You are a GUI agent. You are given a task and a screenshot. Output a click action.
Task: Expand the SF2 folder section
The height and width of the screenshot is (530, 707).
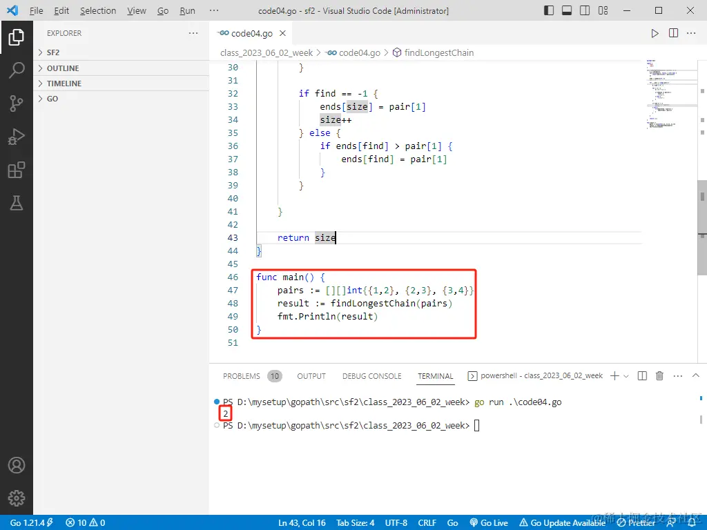(x=122, y=52)
